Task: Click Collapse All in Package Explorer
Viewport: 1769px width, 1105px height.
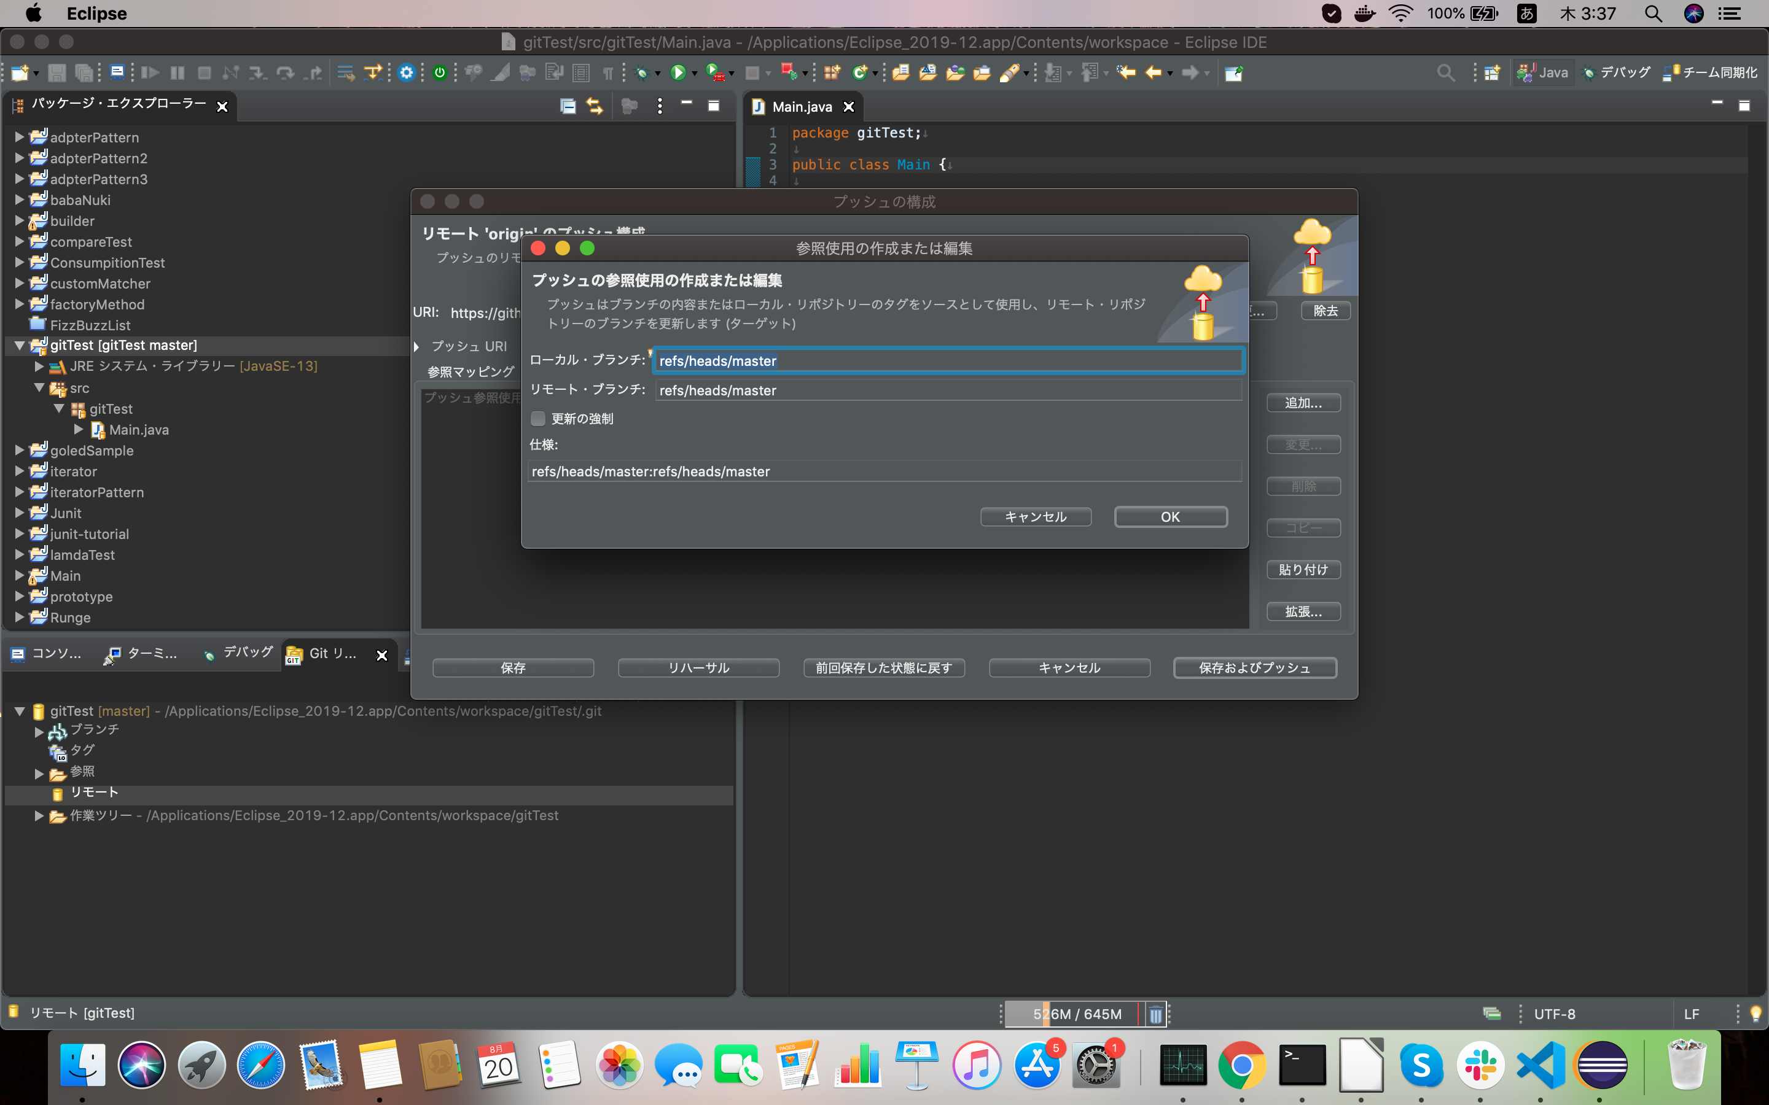Action: click(x=568, y=106)
